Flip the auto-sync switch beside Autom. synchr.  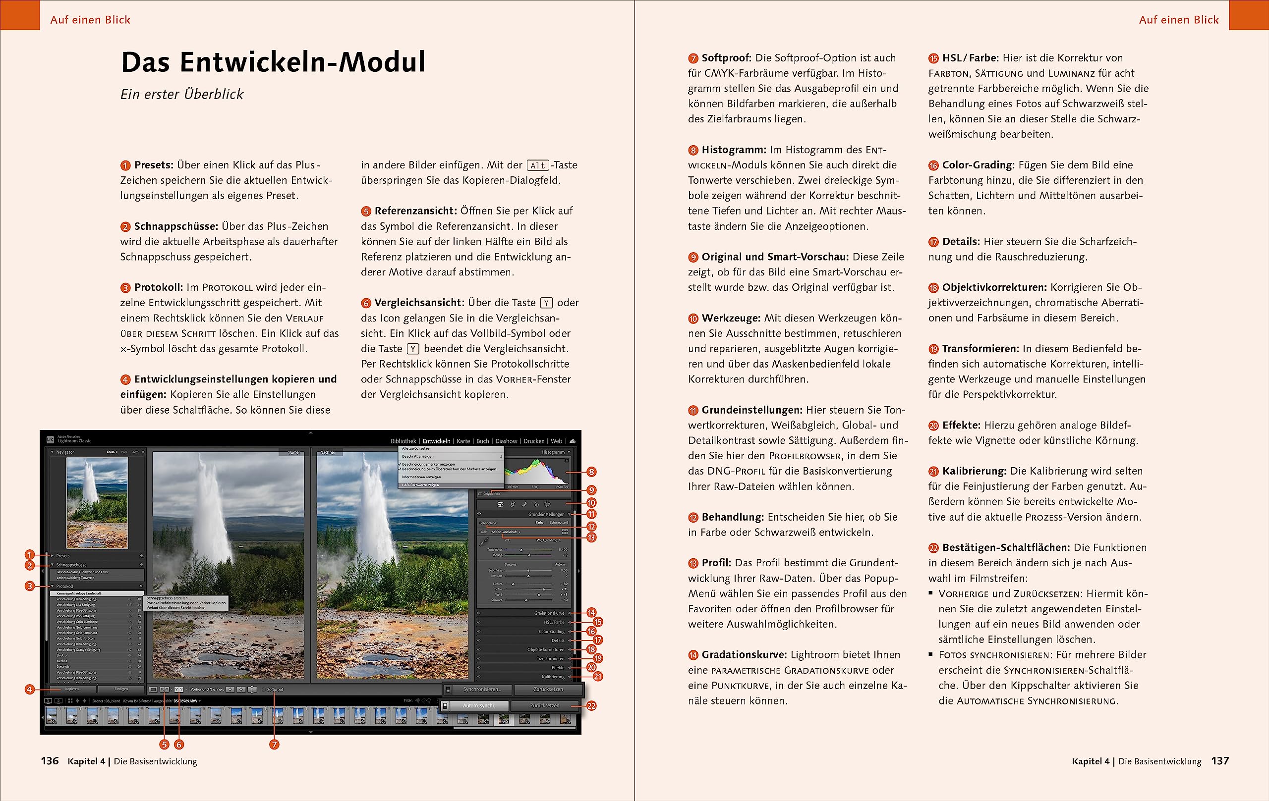pyautogui.click(x=445, y=706)
